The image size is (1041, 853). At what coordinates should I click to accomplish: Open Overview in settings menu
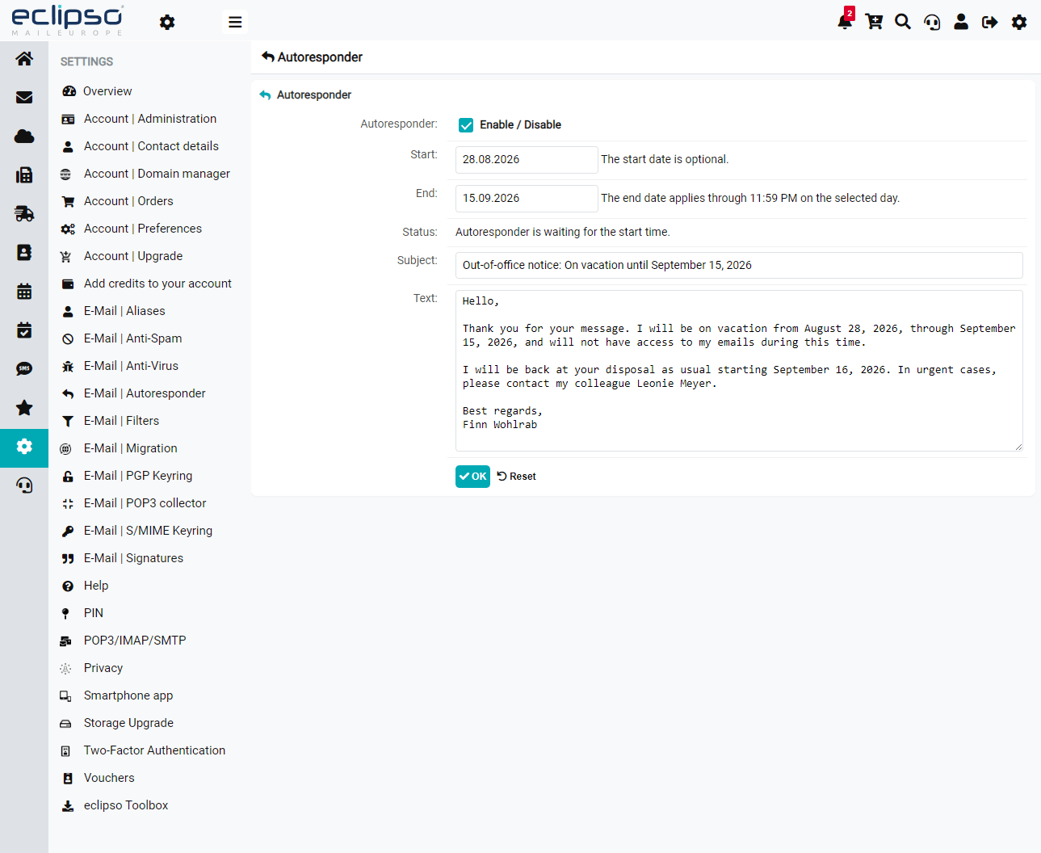tap(107, 91)
